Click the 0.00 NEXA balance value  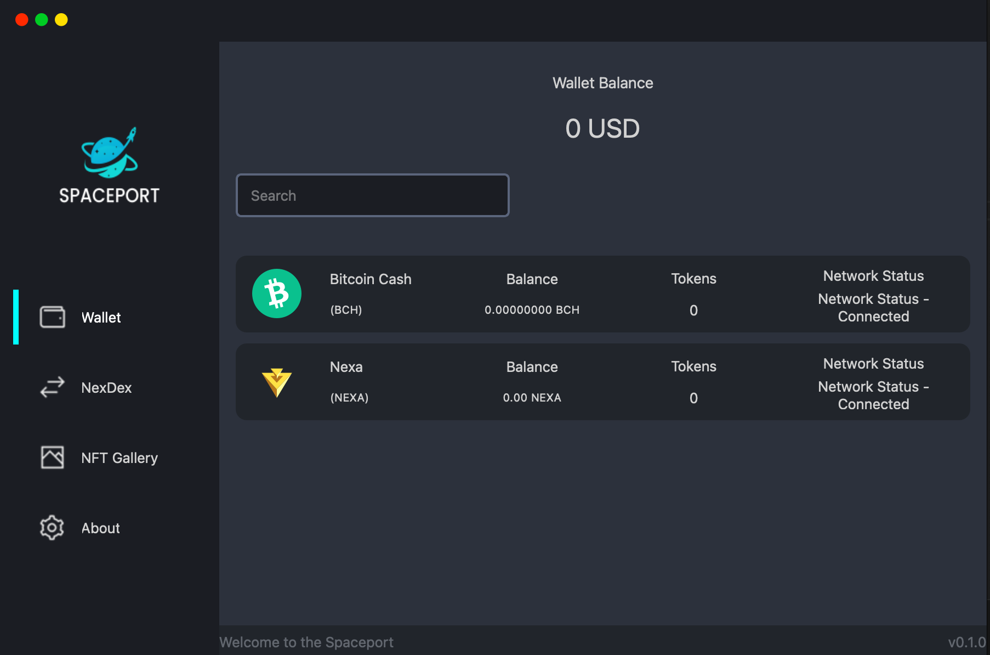tap(532, 398)
